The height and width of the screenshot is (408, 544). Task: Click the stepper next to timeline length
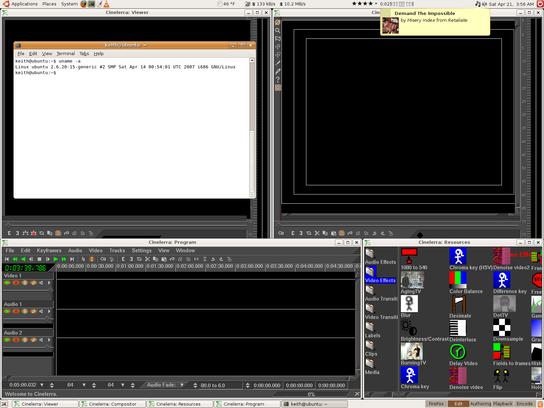(x=52, y=385)
